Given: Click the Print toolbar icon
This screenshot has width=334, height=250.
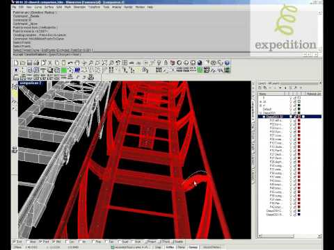Looking at the screenshot, I should tap(36, 62).
